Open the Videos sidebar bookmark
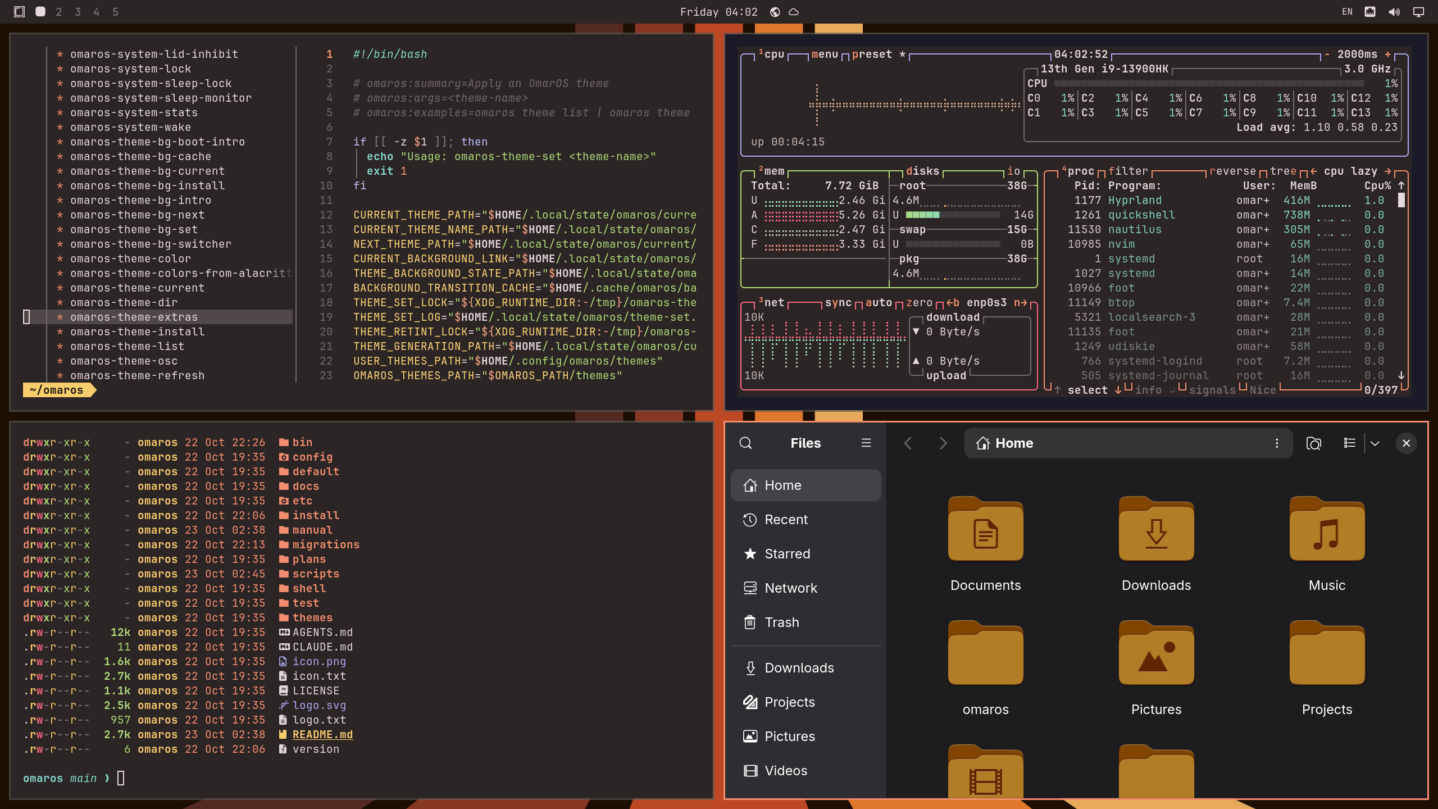This screenshot has height=809, width=1438. [806, 771]
